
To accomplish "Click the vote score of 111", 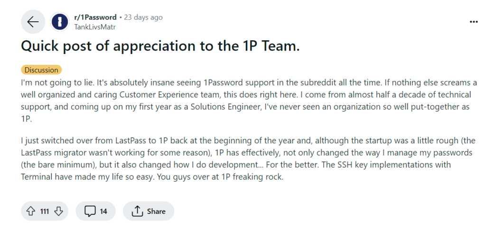I will pyautogui.click(x=45, y=211).
